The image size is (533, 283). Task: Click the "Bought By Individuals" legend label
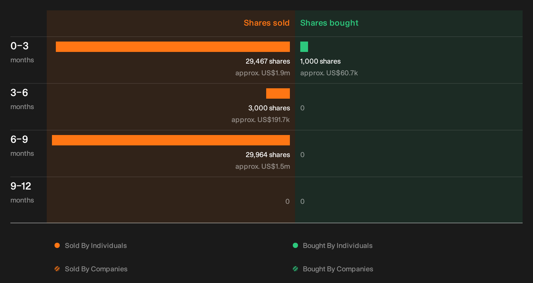[x=338, y=246]
